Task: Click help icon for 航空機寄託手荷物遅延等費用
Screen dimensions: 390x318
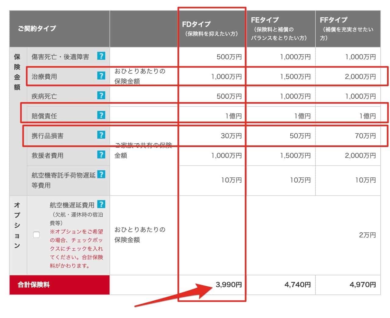Action: pos(101,174)
